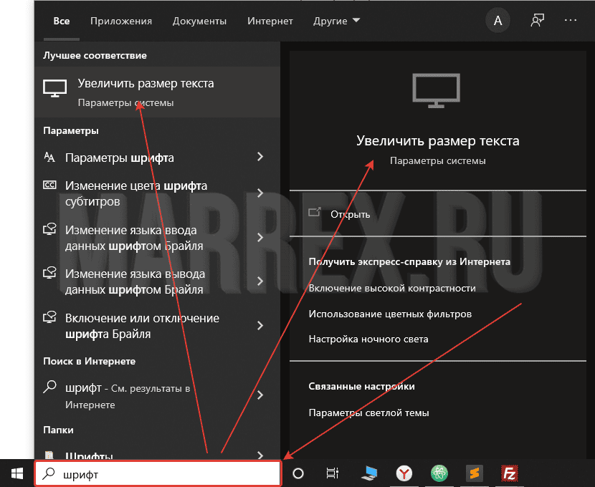Screen dimensions: 595x487
Task: Click the monitor icon beside best match result
Action: [55, 88]
